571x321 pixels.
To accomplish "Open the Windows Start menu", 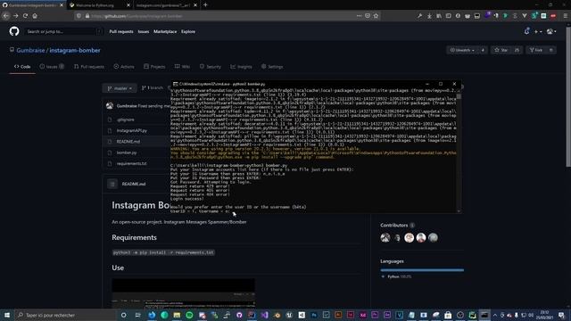I will pos(7,315).
